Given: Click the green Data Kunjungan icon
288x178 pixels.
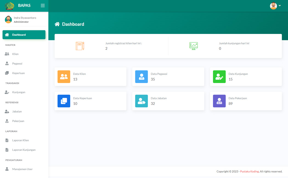Looking at the screenshot, I should (x=219, y=77).
